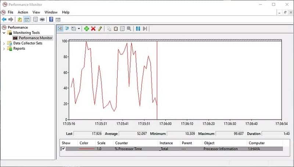This screenshot has width=294, height=167.
Task: Open the Change graph type dropdown arrow
Action: [x=79, y=29]
